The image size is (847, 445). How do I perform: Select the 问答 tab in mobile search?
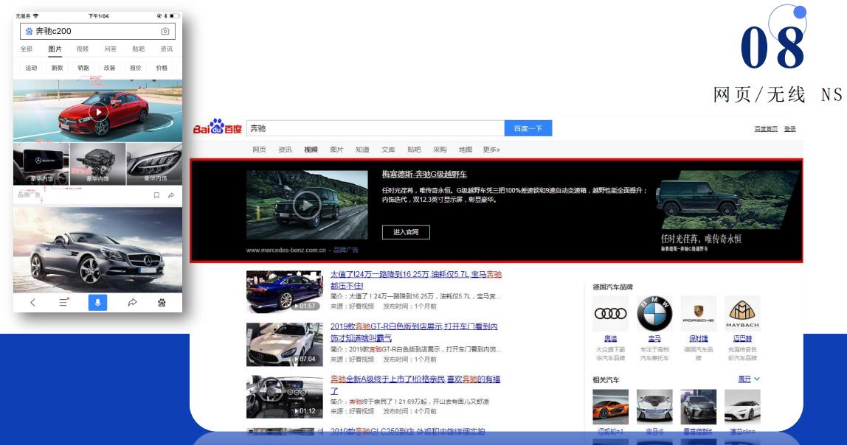(110, 49)
